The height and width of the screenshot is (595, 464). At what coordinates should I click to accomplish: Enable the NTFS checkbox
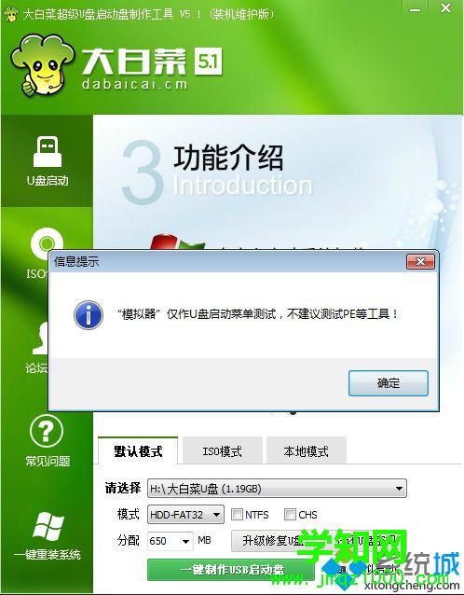(237, 515)
